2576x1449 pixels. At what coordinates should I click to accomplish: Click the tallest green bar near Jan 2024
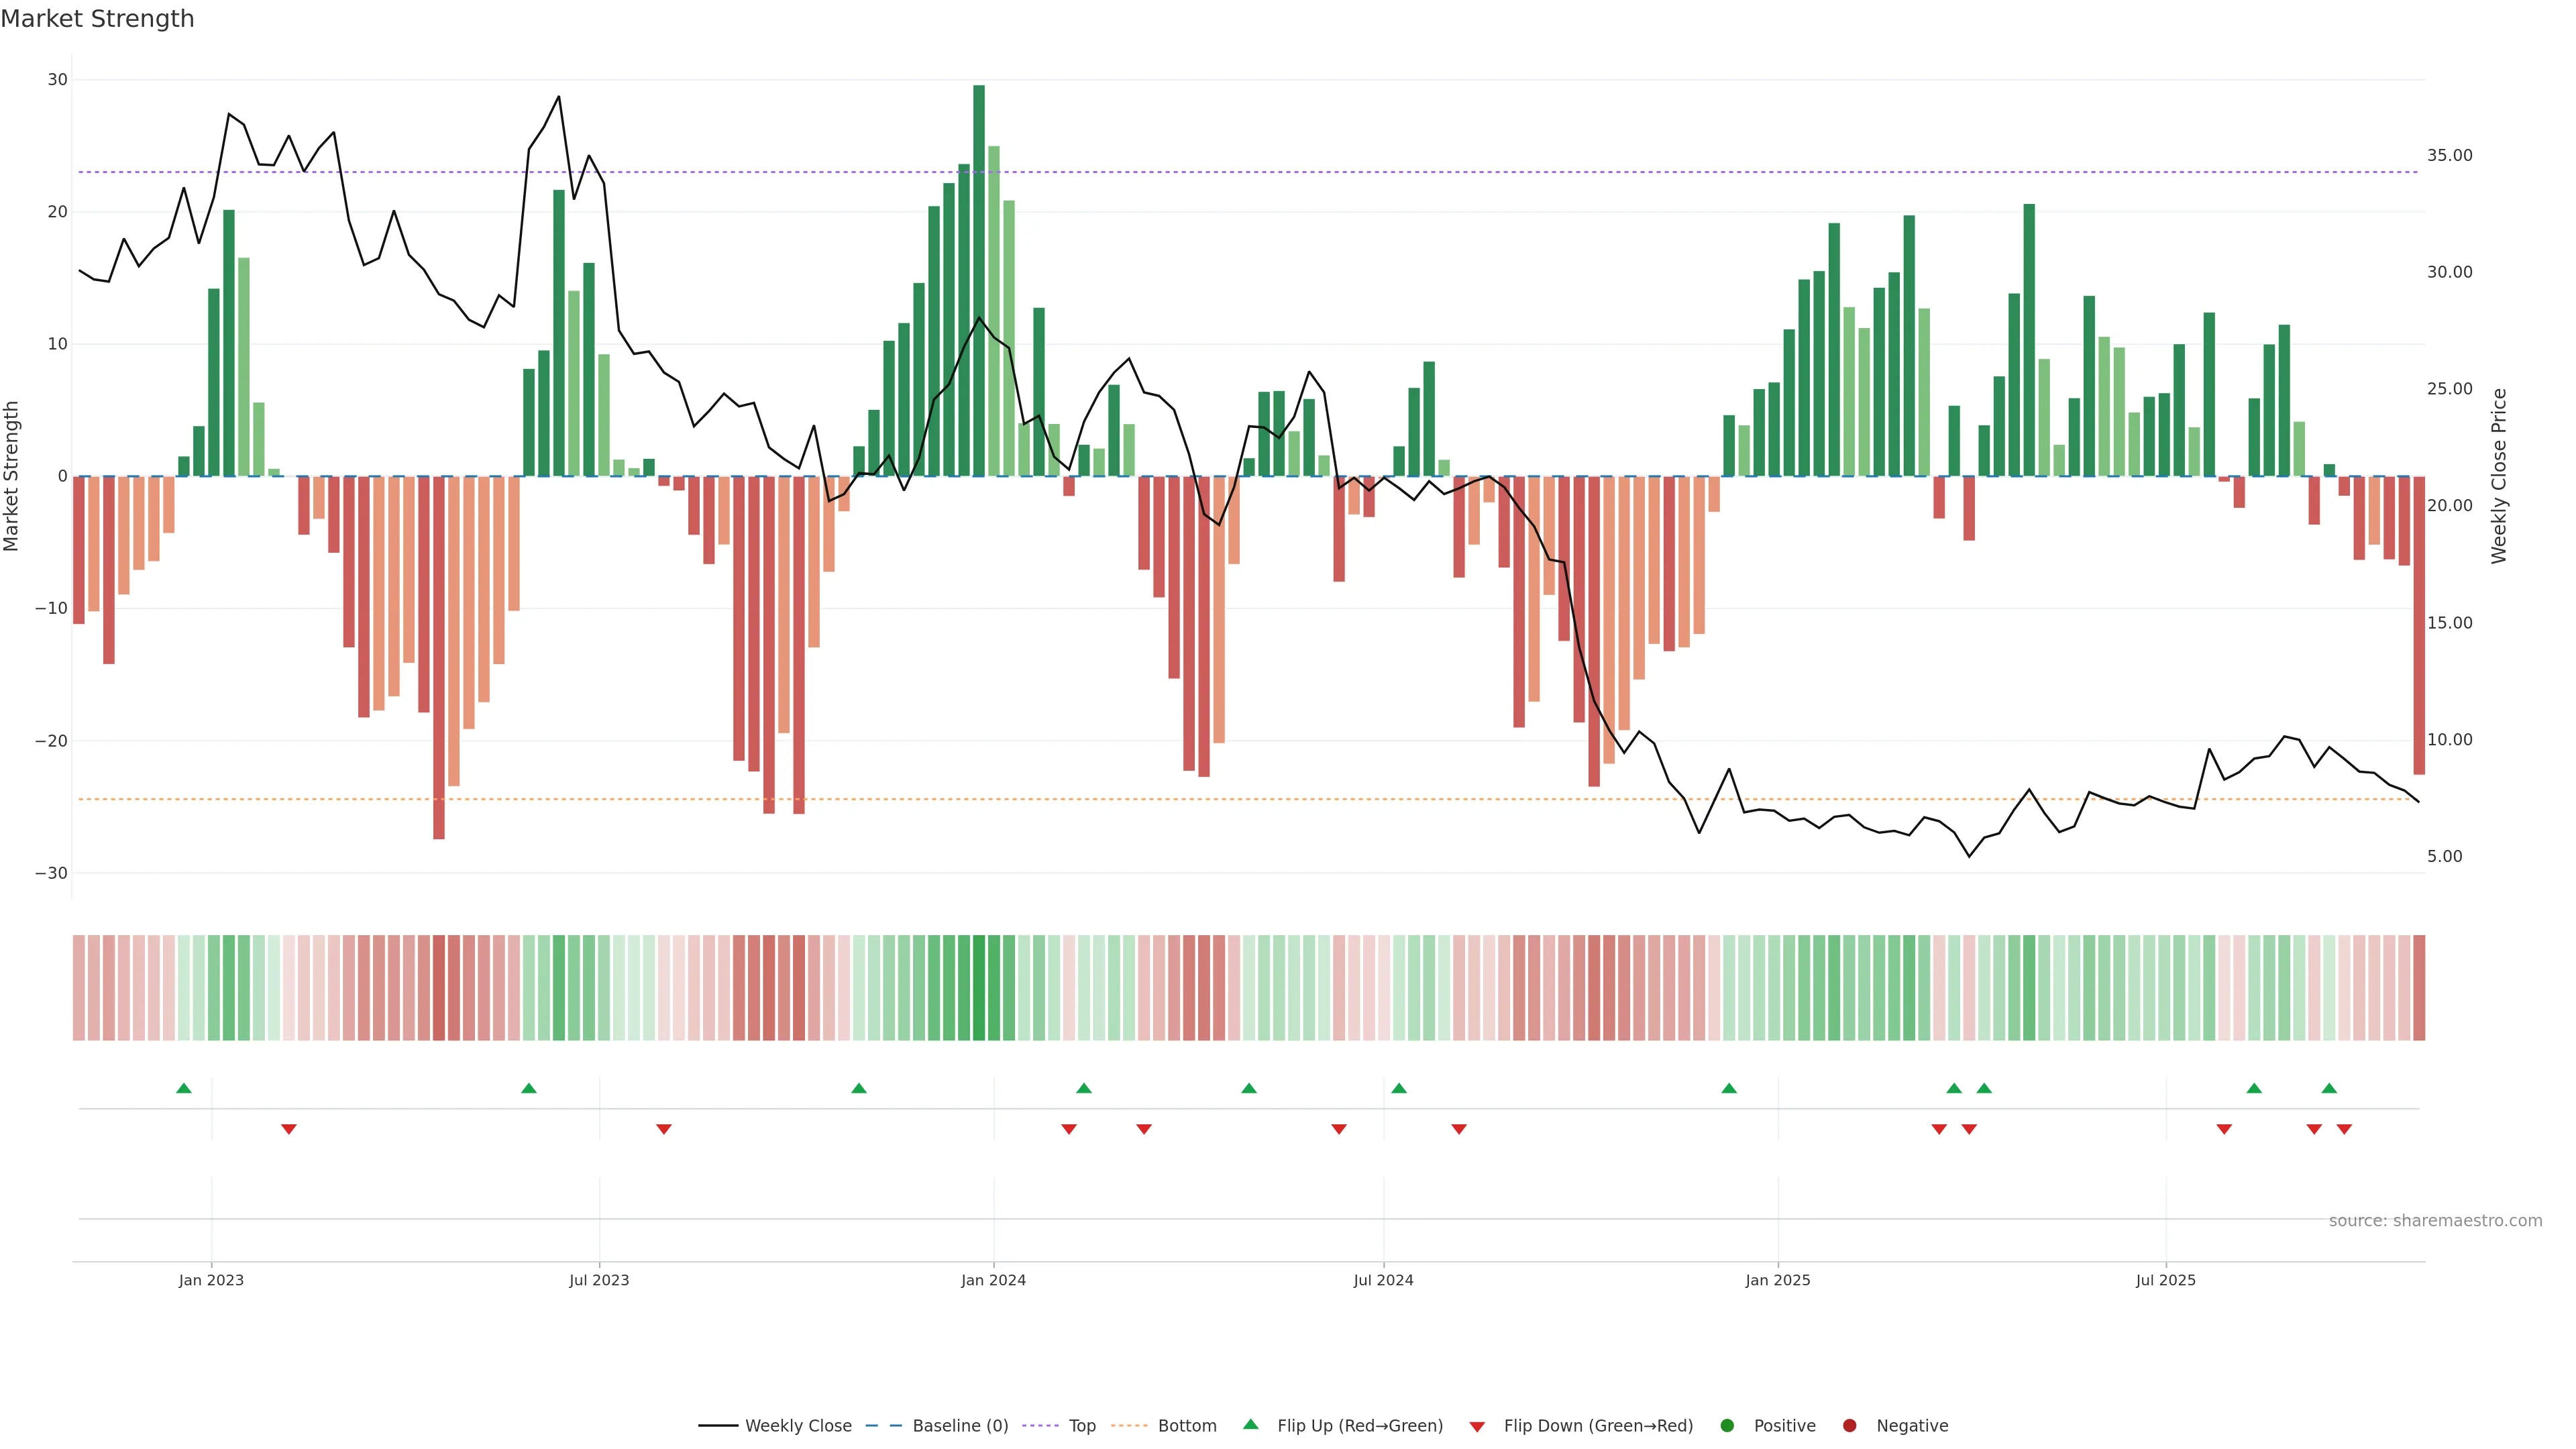click(x=979, y=280)
